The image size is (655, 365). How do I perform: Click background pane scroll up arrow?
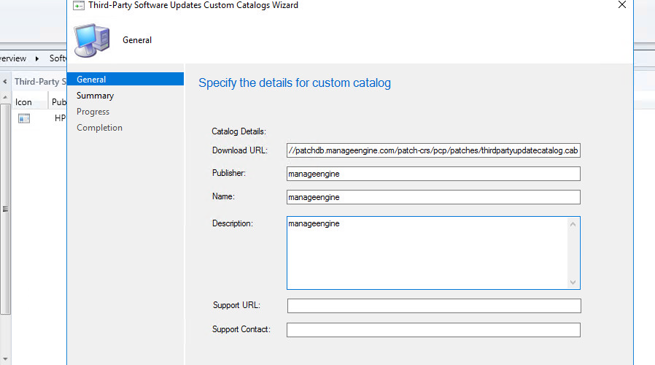pyautogui.click(x=5, y=97)
